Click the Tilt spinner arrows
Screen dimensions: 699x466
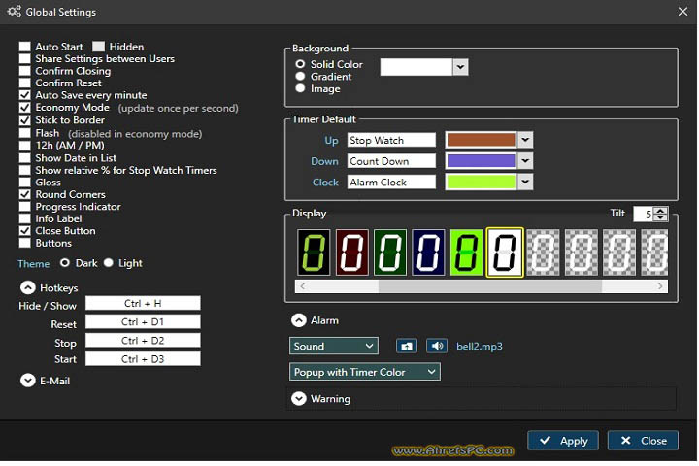point(661,214)
